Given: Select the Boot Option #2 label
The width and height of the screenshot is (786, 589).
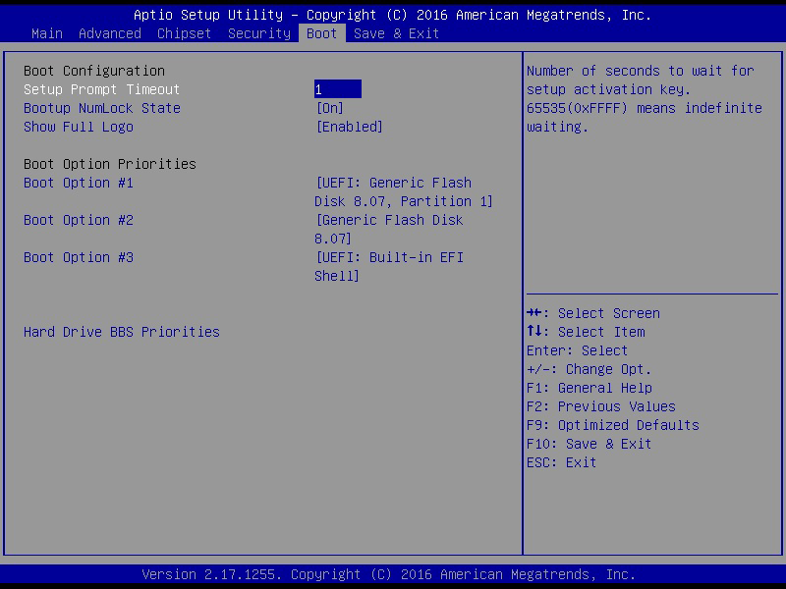Looking at the screenshot, I should coord(79,220).
